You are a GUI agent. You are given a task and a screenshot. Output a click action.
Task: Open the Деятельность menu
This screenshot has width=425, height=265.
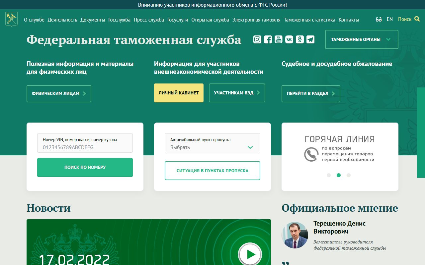click(62, 20)
